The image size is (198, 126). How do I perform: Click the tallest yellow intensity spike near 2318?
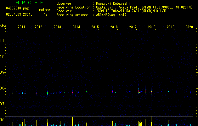click(x=151, y=121)
